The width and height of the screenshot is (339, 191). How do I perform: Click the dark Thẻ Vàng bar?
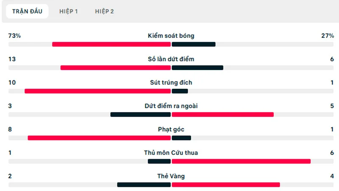pyautogui.click(x=144, y=184)
